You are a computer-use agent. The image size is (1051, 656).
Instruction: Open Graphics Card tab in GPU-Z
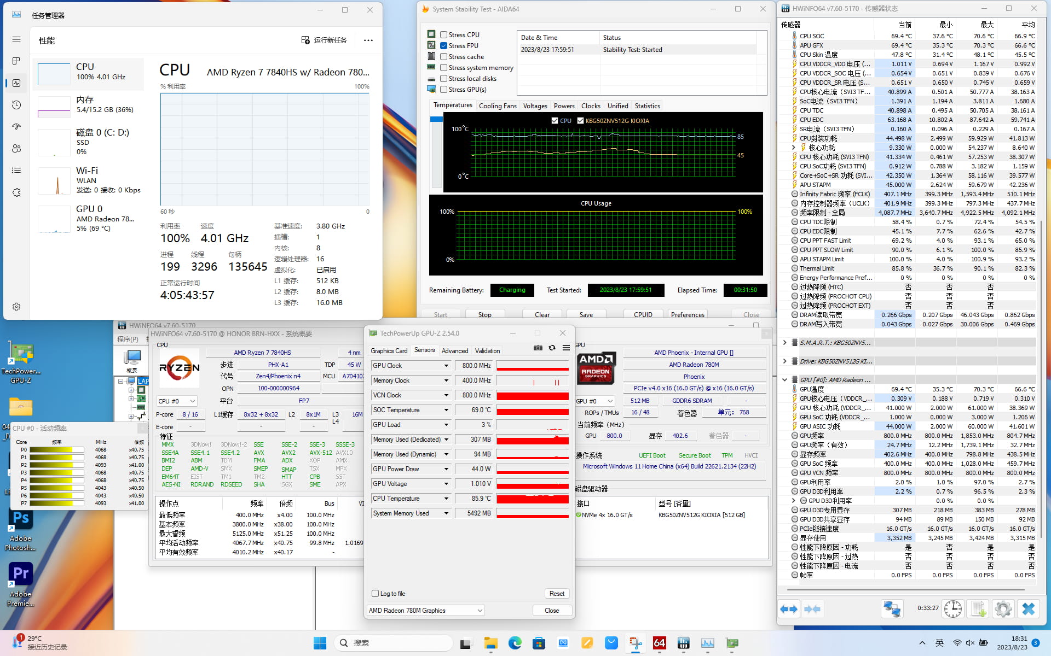tap(389, 351)
